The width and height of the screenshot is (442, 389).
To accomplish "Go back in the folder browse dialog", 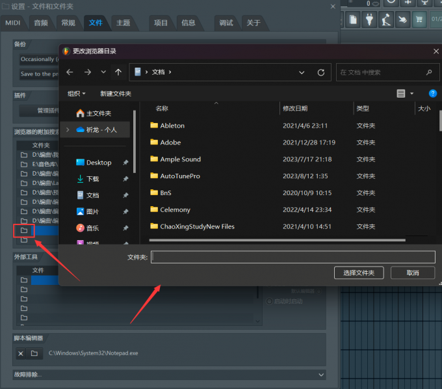I will (70, 72).
